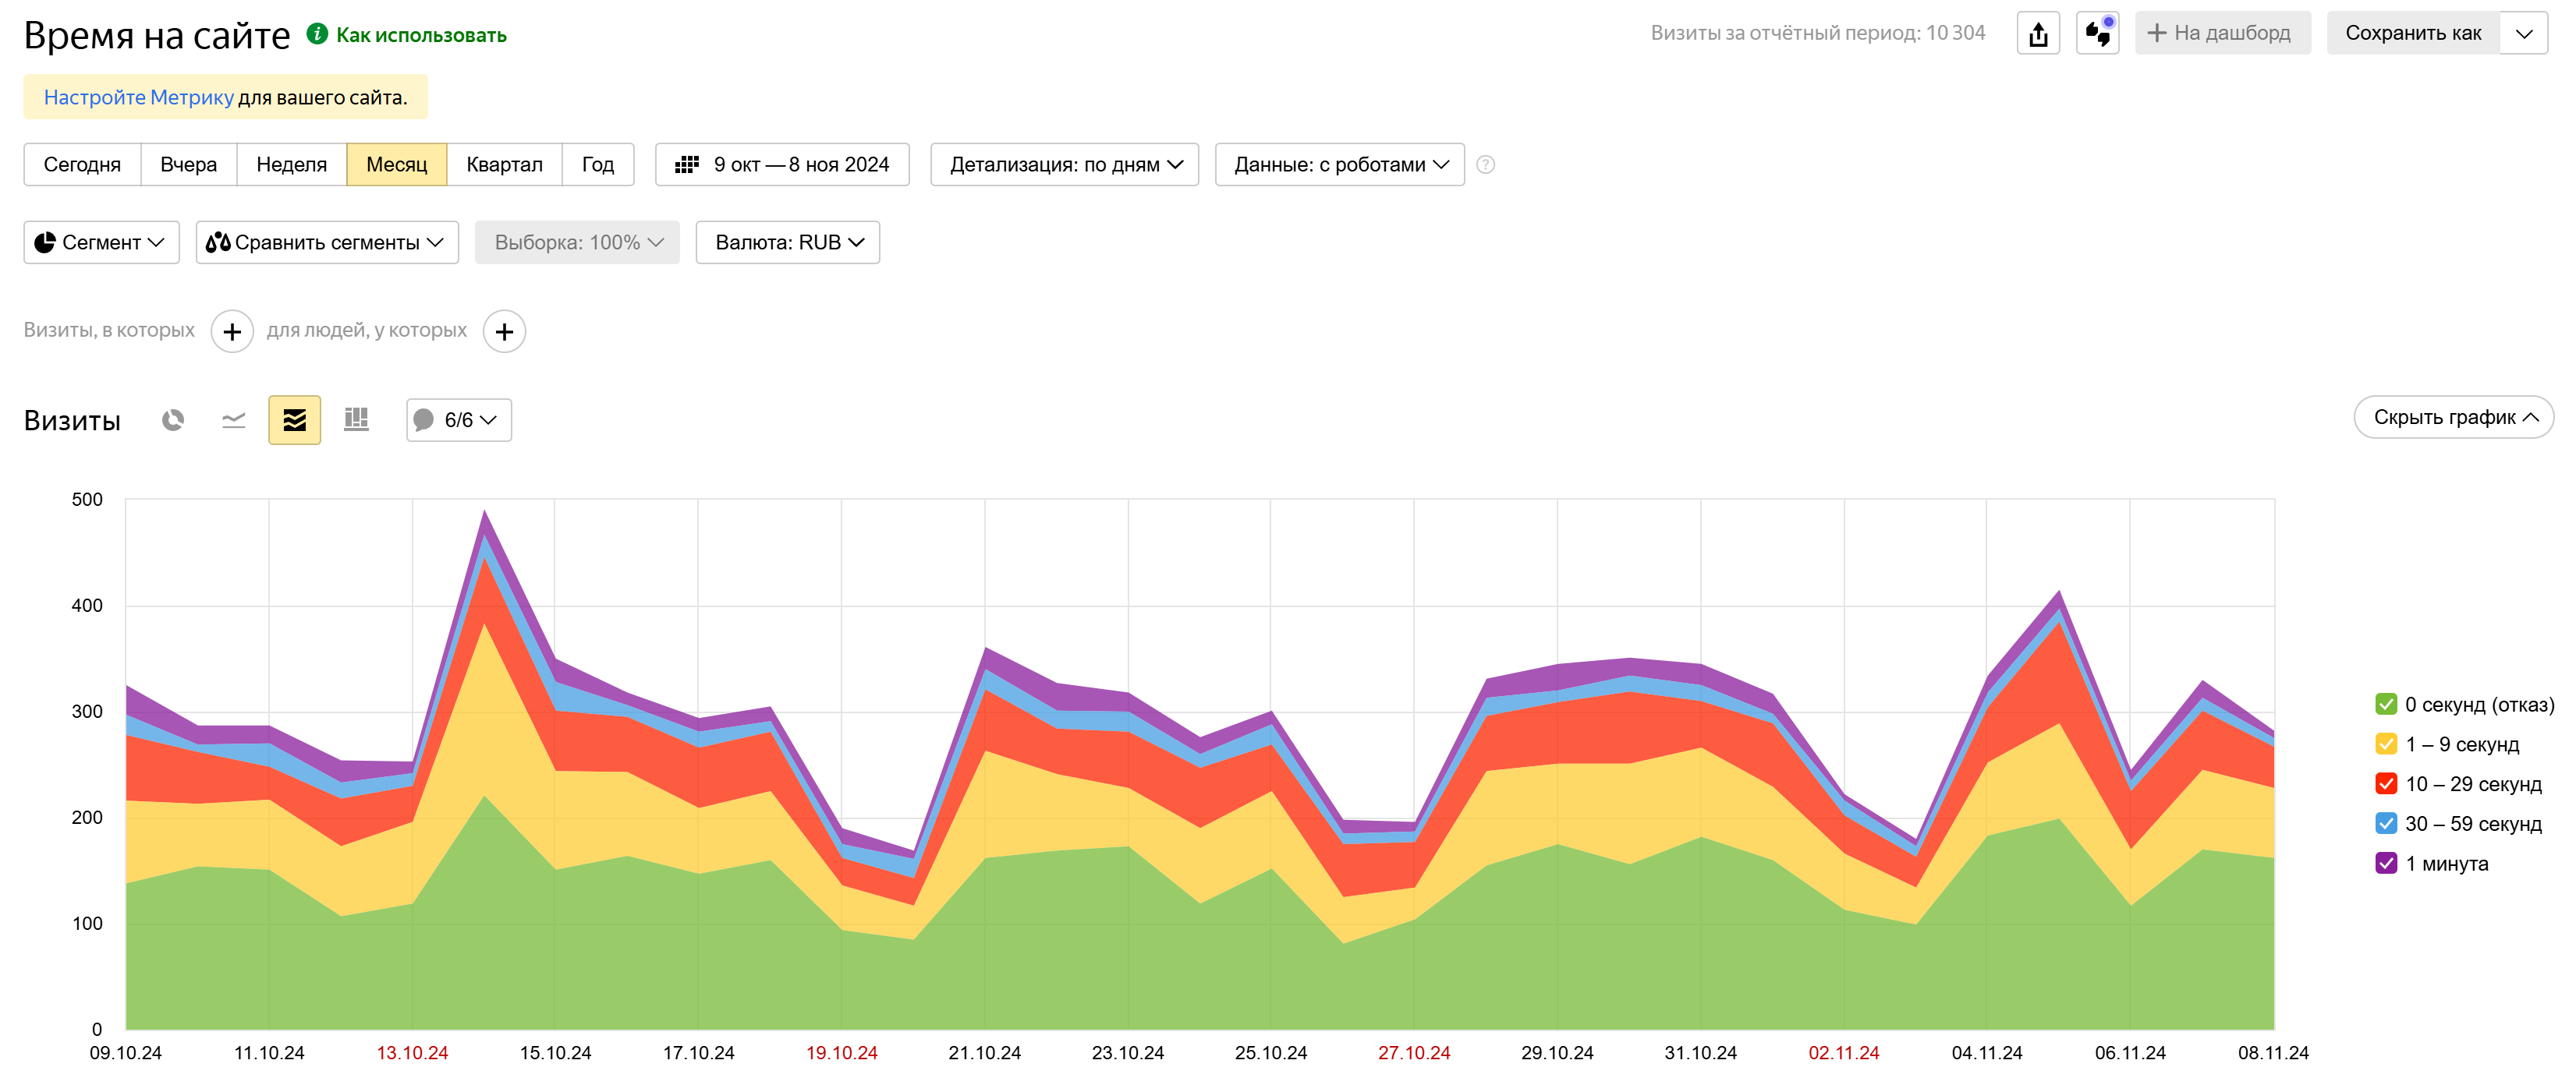The image size is (2576, 1092).
Task: Uncheck the 0 секунд (отказ) series
Action: pyautogui.click(x=2386, y=705)
